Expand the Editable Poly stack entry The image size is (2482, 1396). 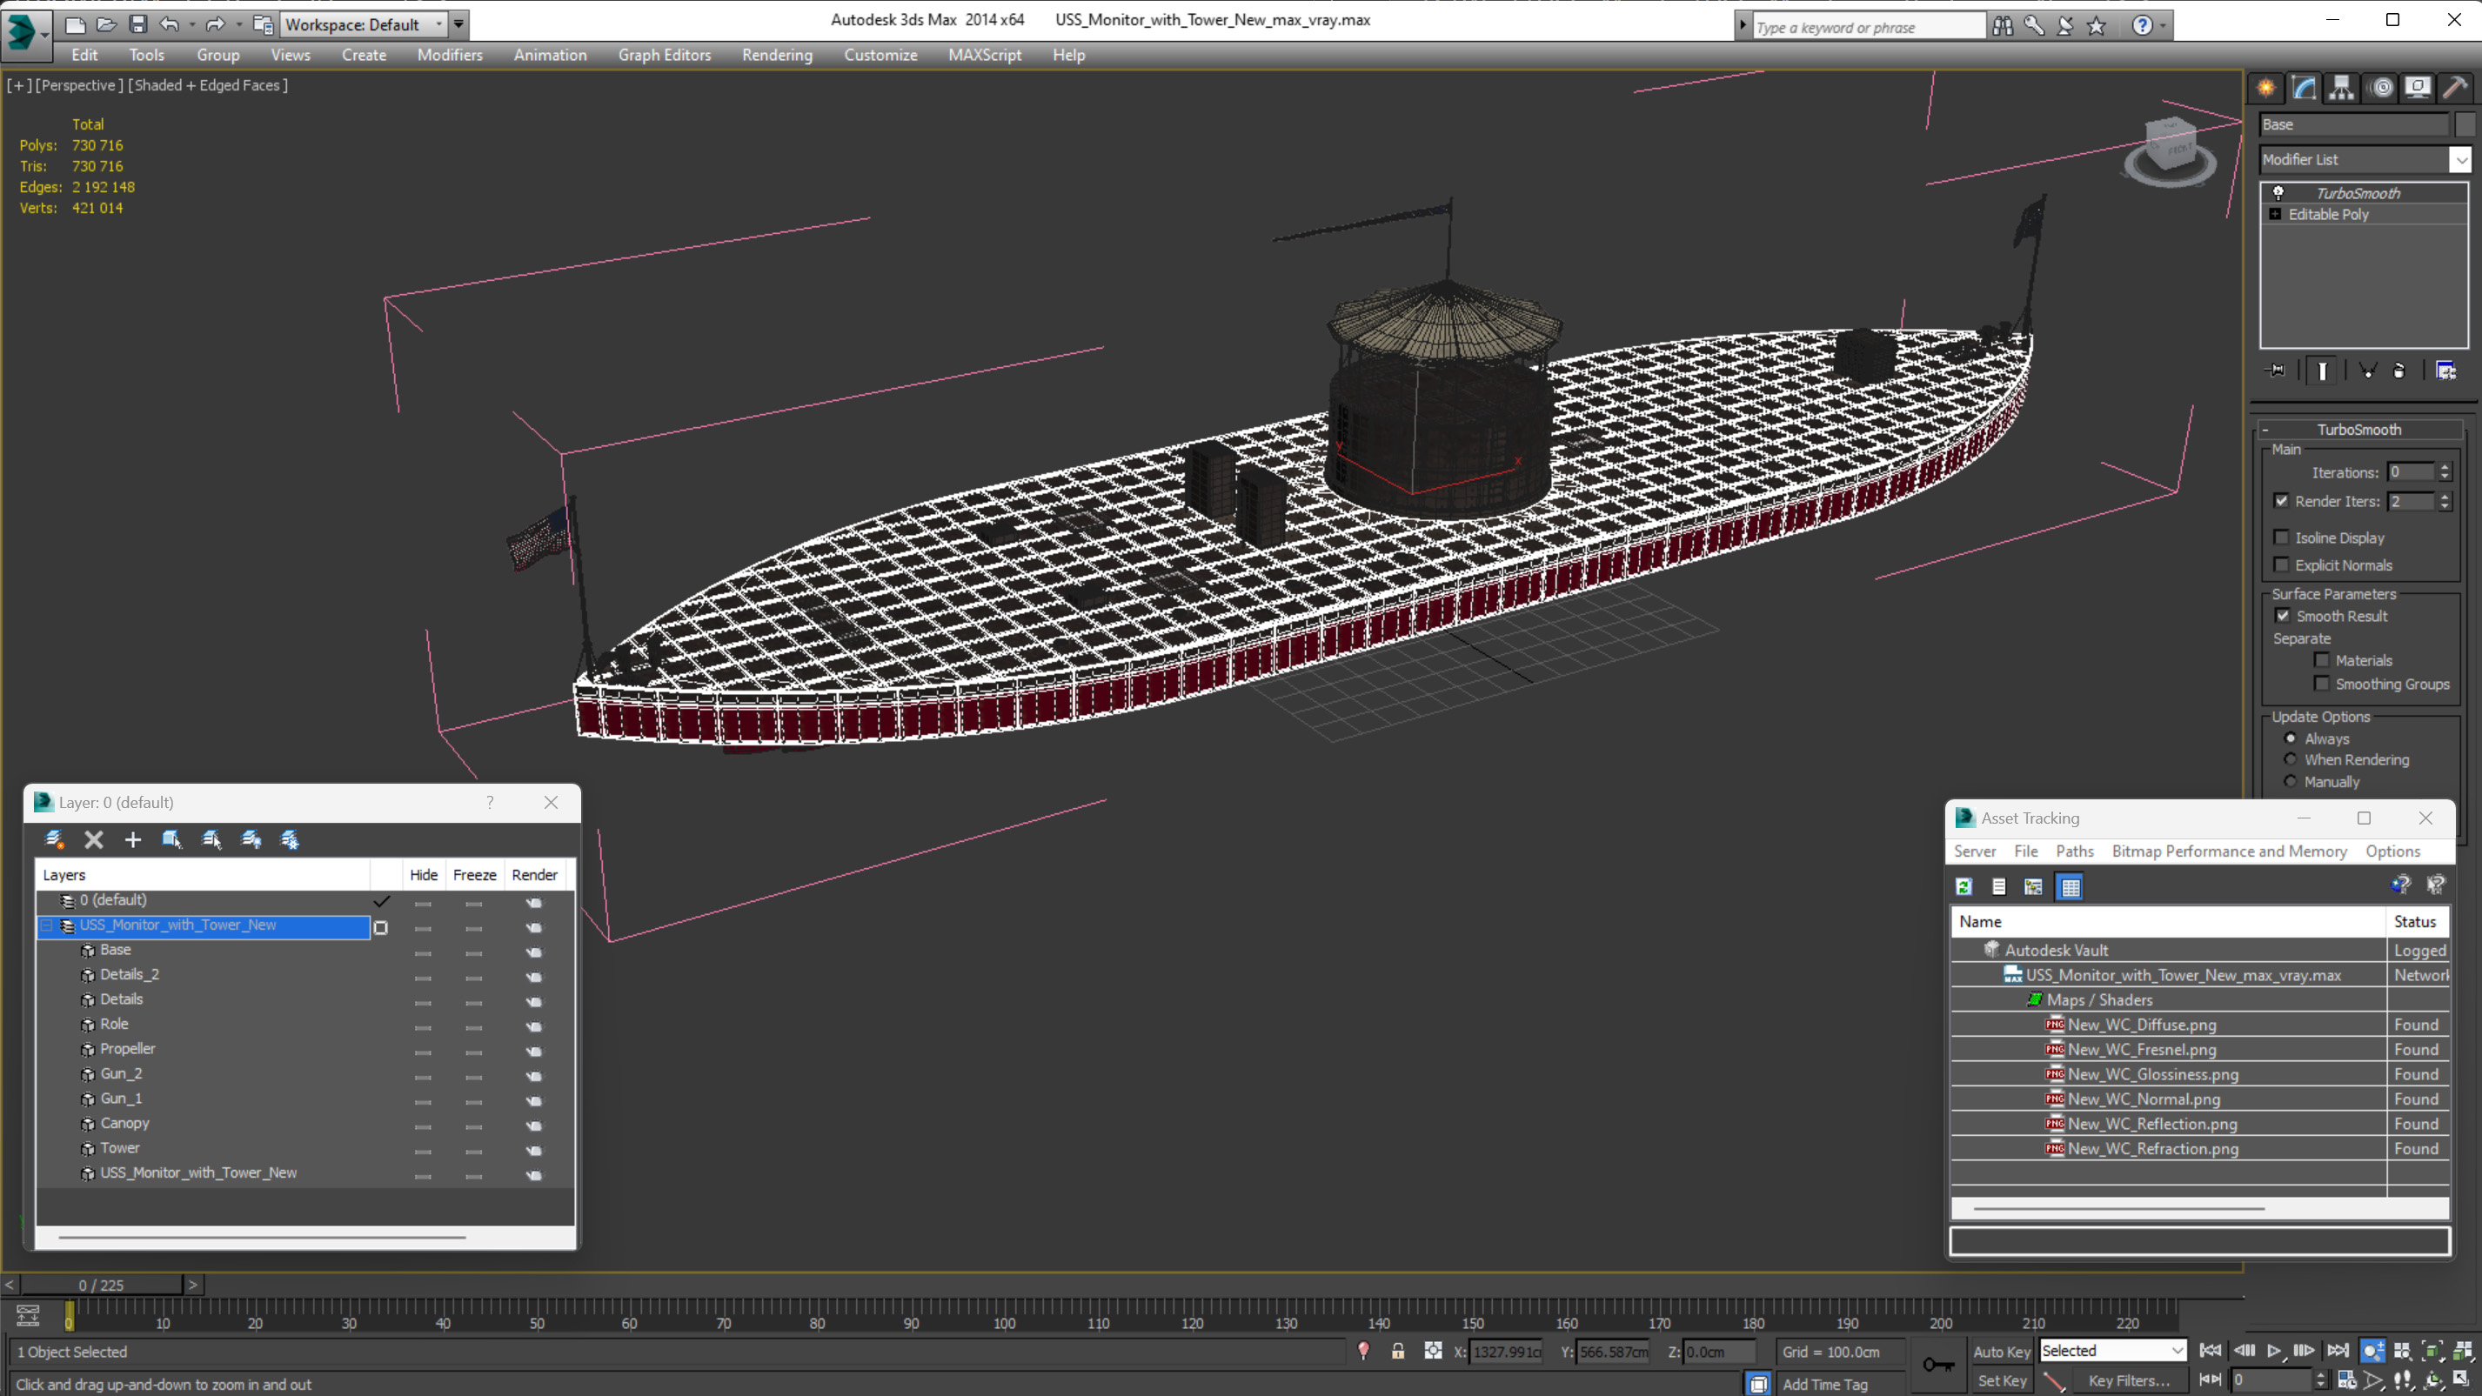coord(2276,214)
